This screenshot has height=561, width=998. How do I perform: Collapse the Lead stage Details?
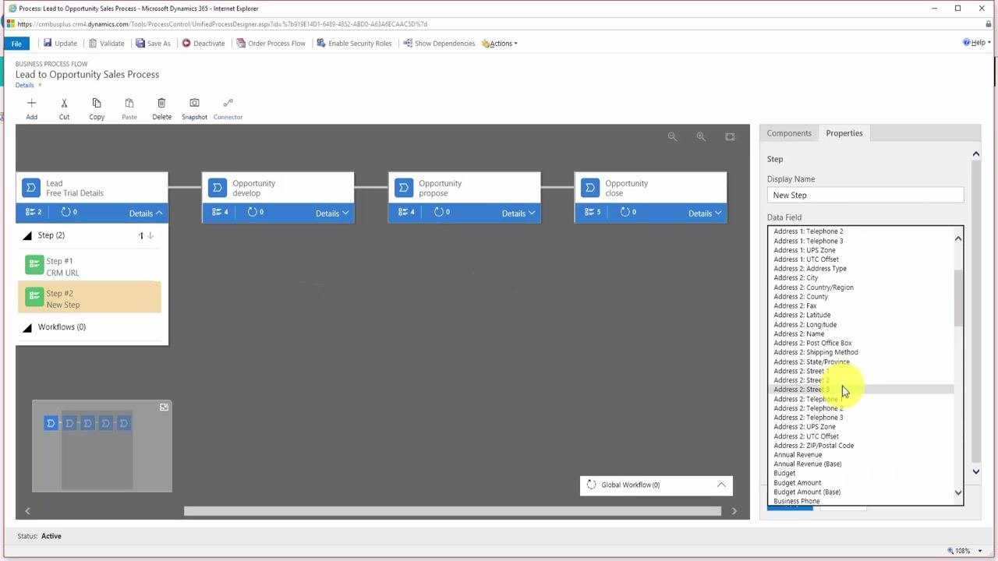[x=146, y=213]
